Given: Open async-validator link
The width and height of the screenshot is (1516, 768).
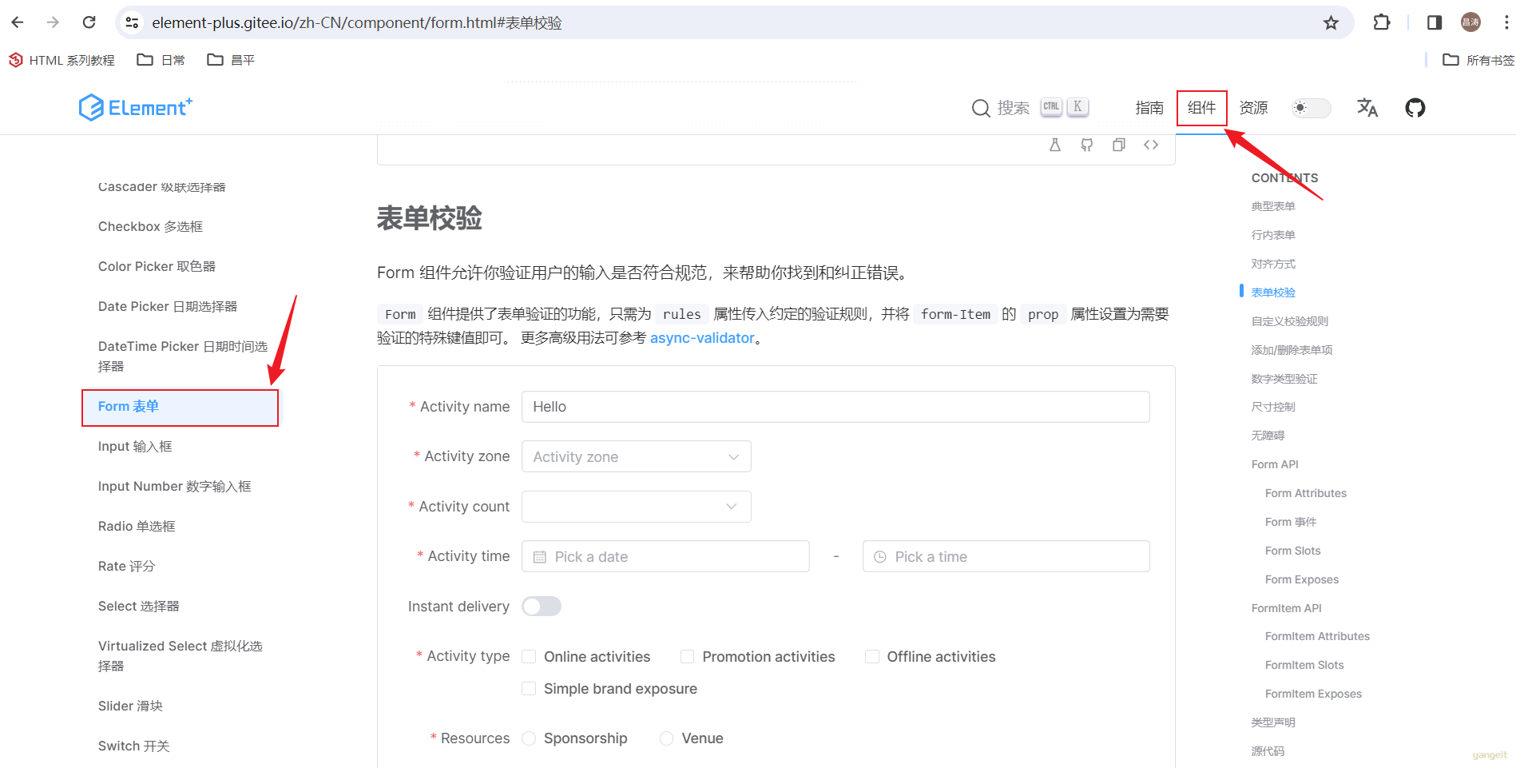Looking at the screenshot, I should click(x=702, y=338).
